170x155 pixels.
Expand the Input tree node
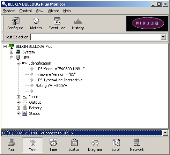(18, 97)
